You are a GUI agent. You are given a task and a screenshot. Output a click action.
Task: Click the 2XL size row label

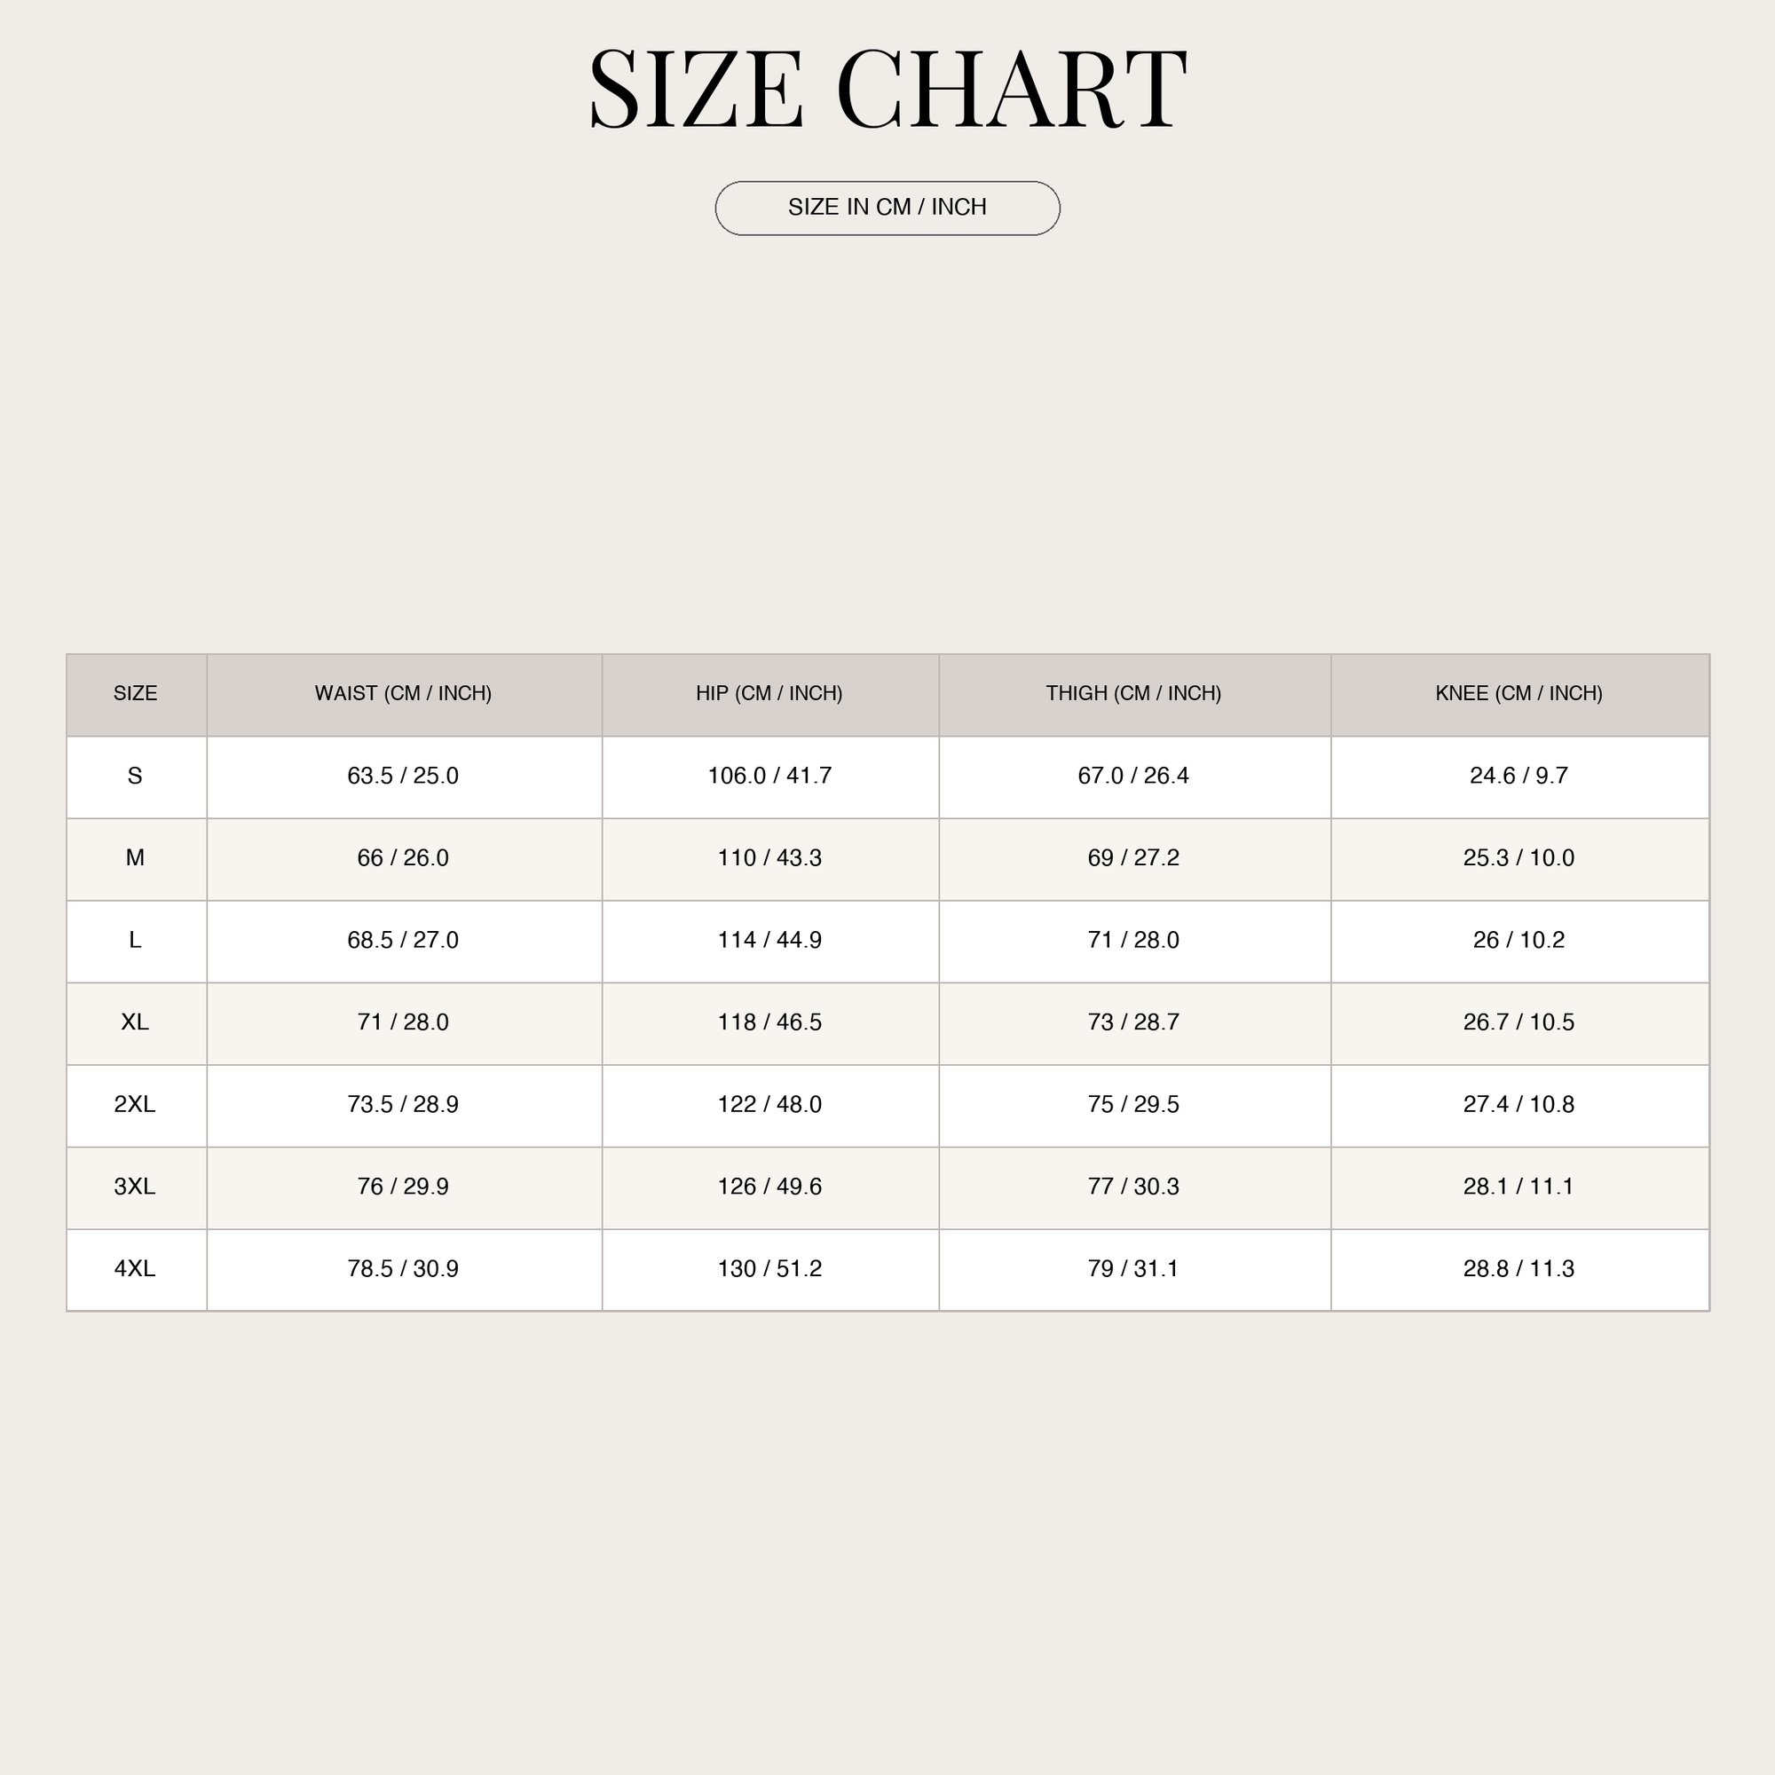[136, 1105]
